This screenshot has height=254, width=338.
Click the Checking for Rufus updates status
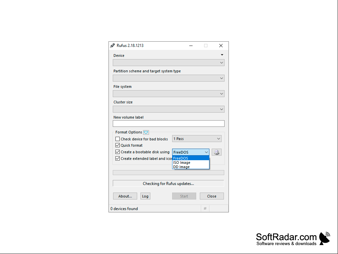click(x=169, y=184)
